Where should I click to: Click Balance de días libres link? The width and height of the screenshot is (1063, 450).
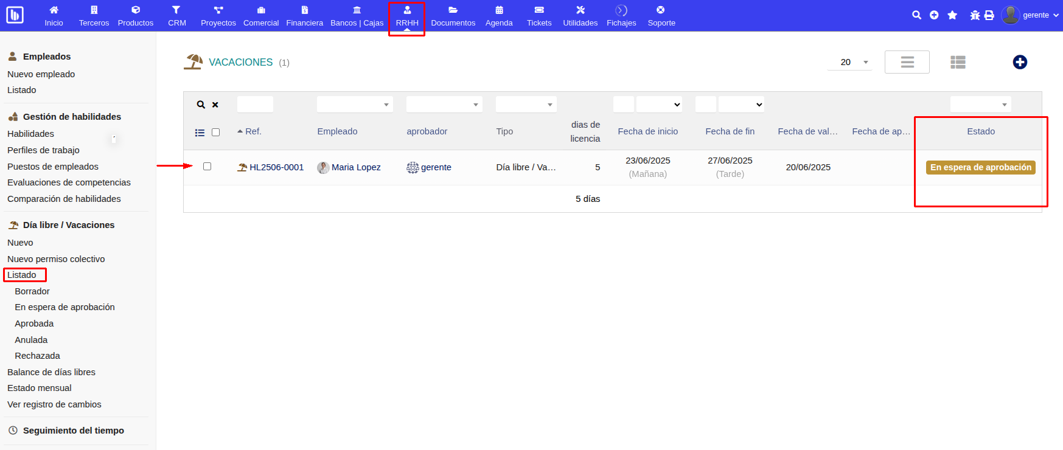(51, 372)
